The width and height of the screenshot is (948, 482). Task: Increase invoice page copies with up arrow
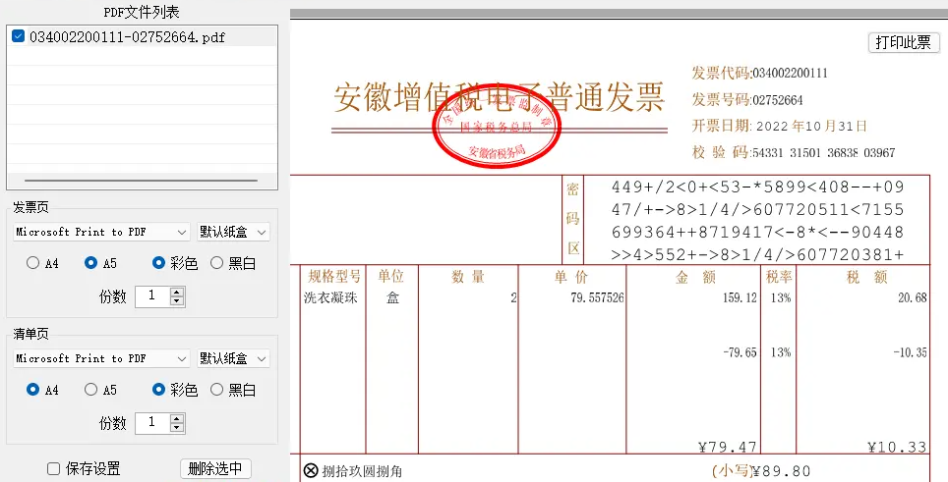(x=177, y=292)
